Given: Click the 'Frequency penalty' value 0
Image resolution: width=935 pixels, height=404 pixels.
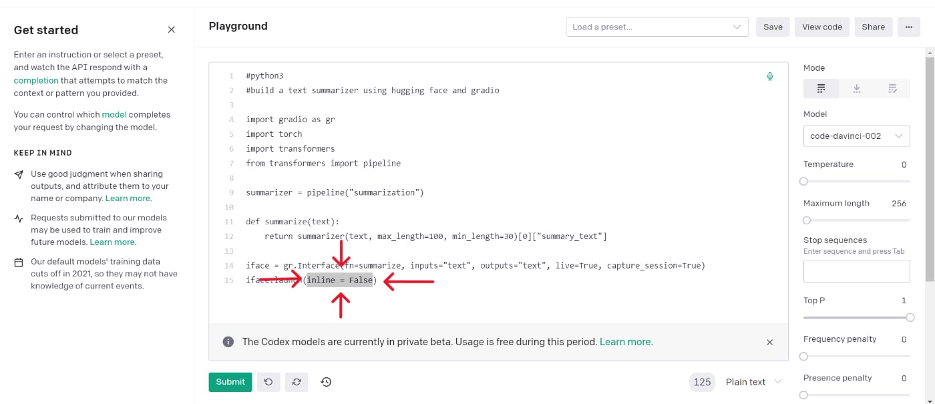Looking at the screenshot, I should [904, 339].
